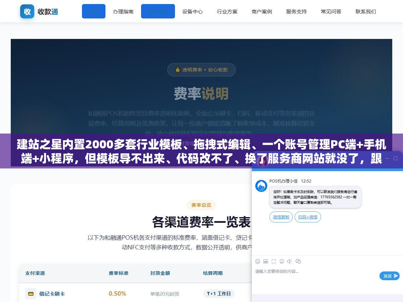Click the 微信复制 button in chat
The height and width of the screenshot is (302, 403).
tap(281, 217)
